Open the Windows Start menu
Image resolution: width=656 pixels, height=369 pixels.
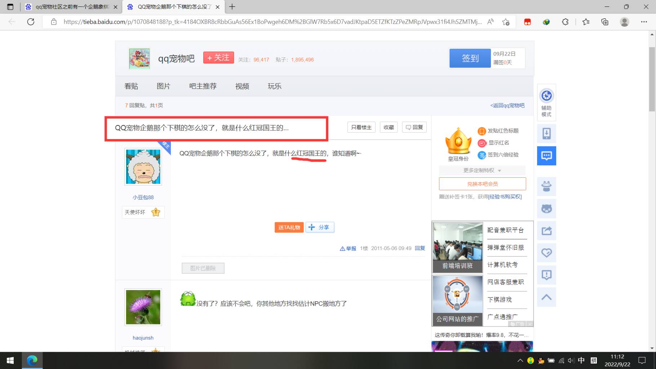click(10, 360)
